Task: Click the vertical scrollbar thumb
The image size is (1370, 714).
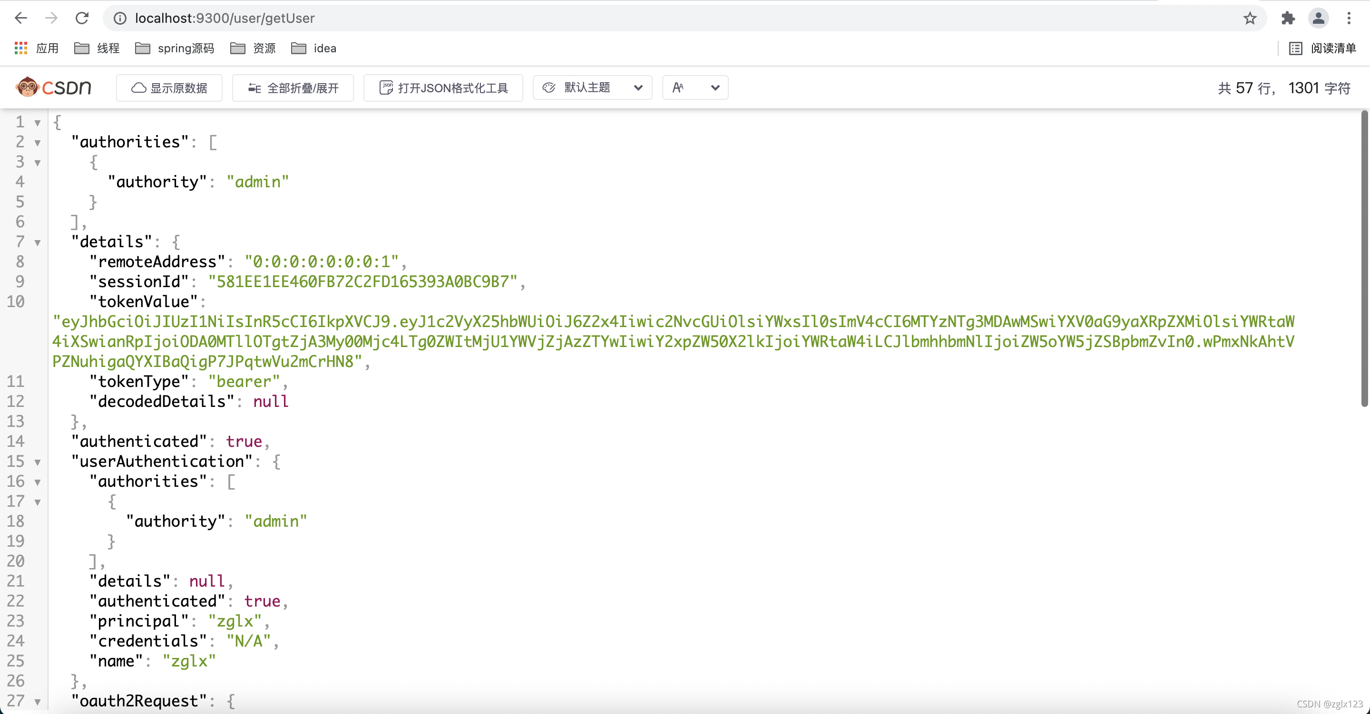Action: click(x=1364, y=259)
